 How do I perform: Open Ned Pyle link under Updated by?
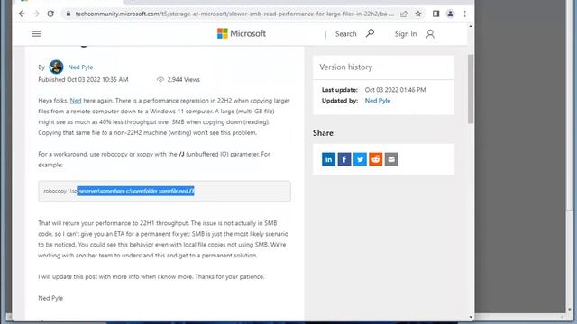(x=378, y=101)
